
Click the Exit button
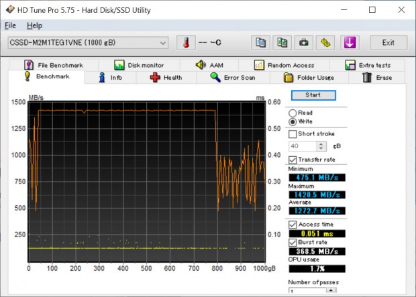click(387, 43)
